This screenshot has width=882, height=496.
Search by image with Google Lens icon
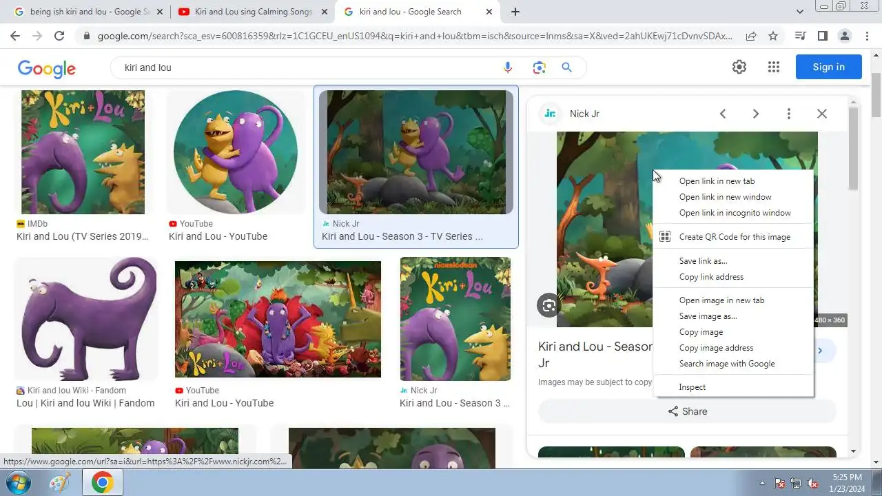click(539, 68)
